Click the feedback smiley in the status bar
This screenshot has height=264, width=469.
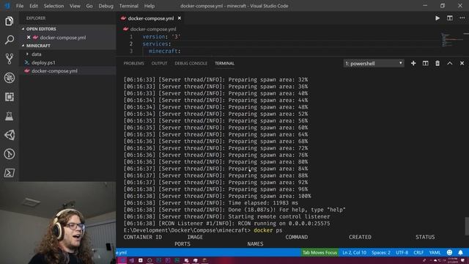[x=449, y=252]
